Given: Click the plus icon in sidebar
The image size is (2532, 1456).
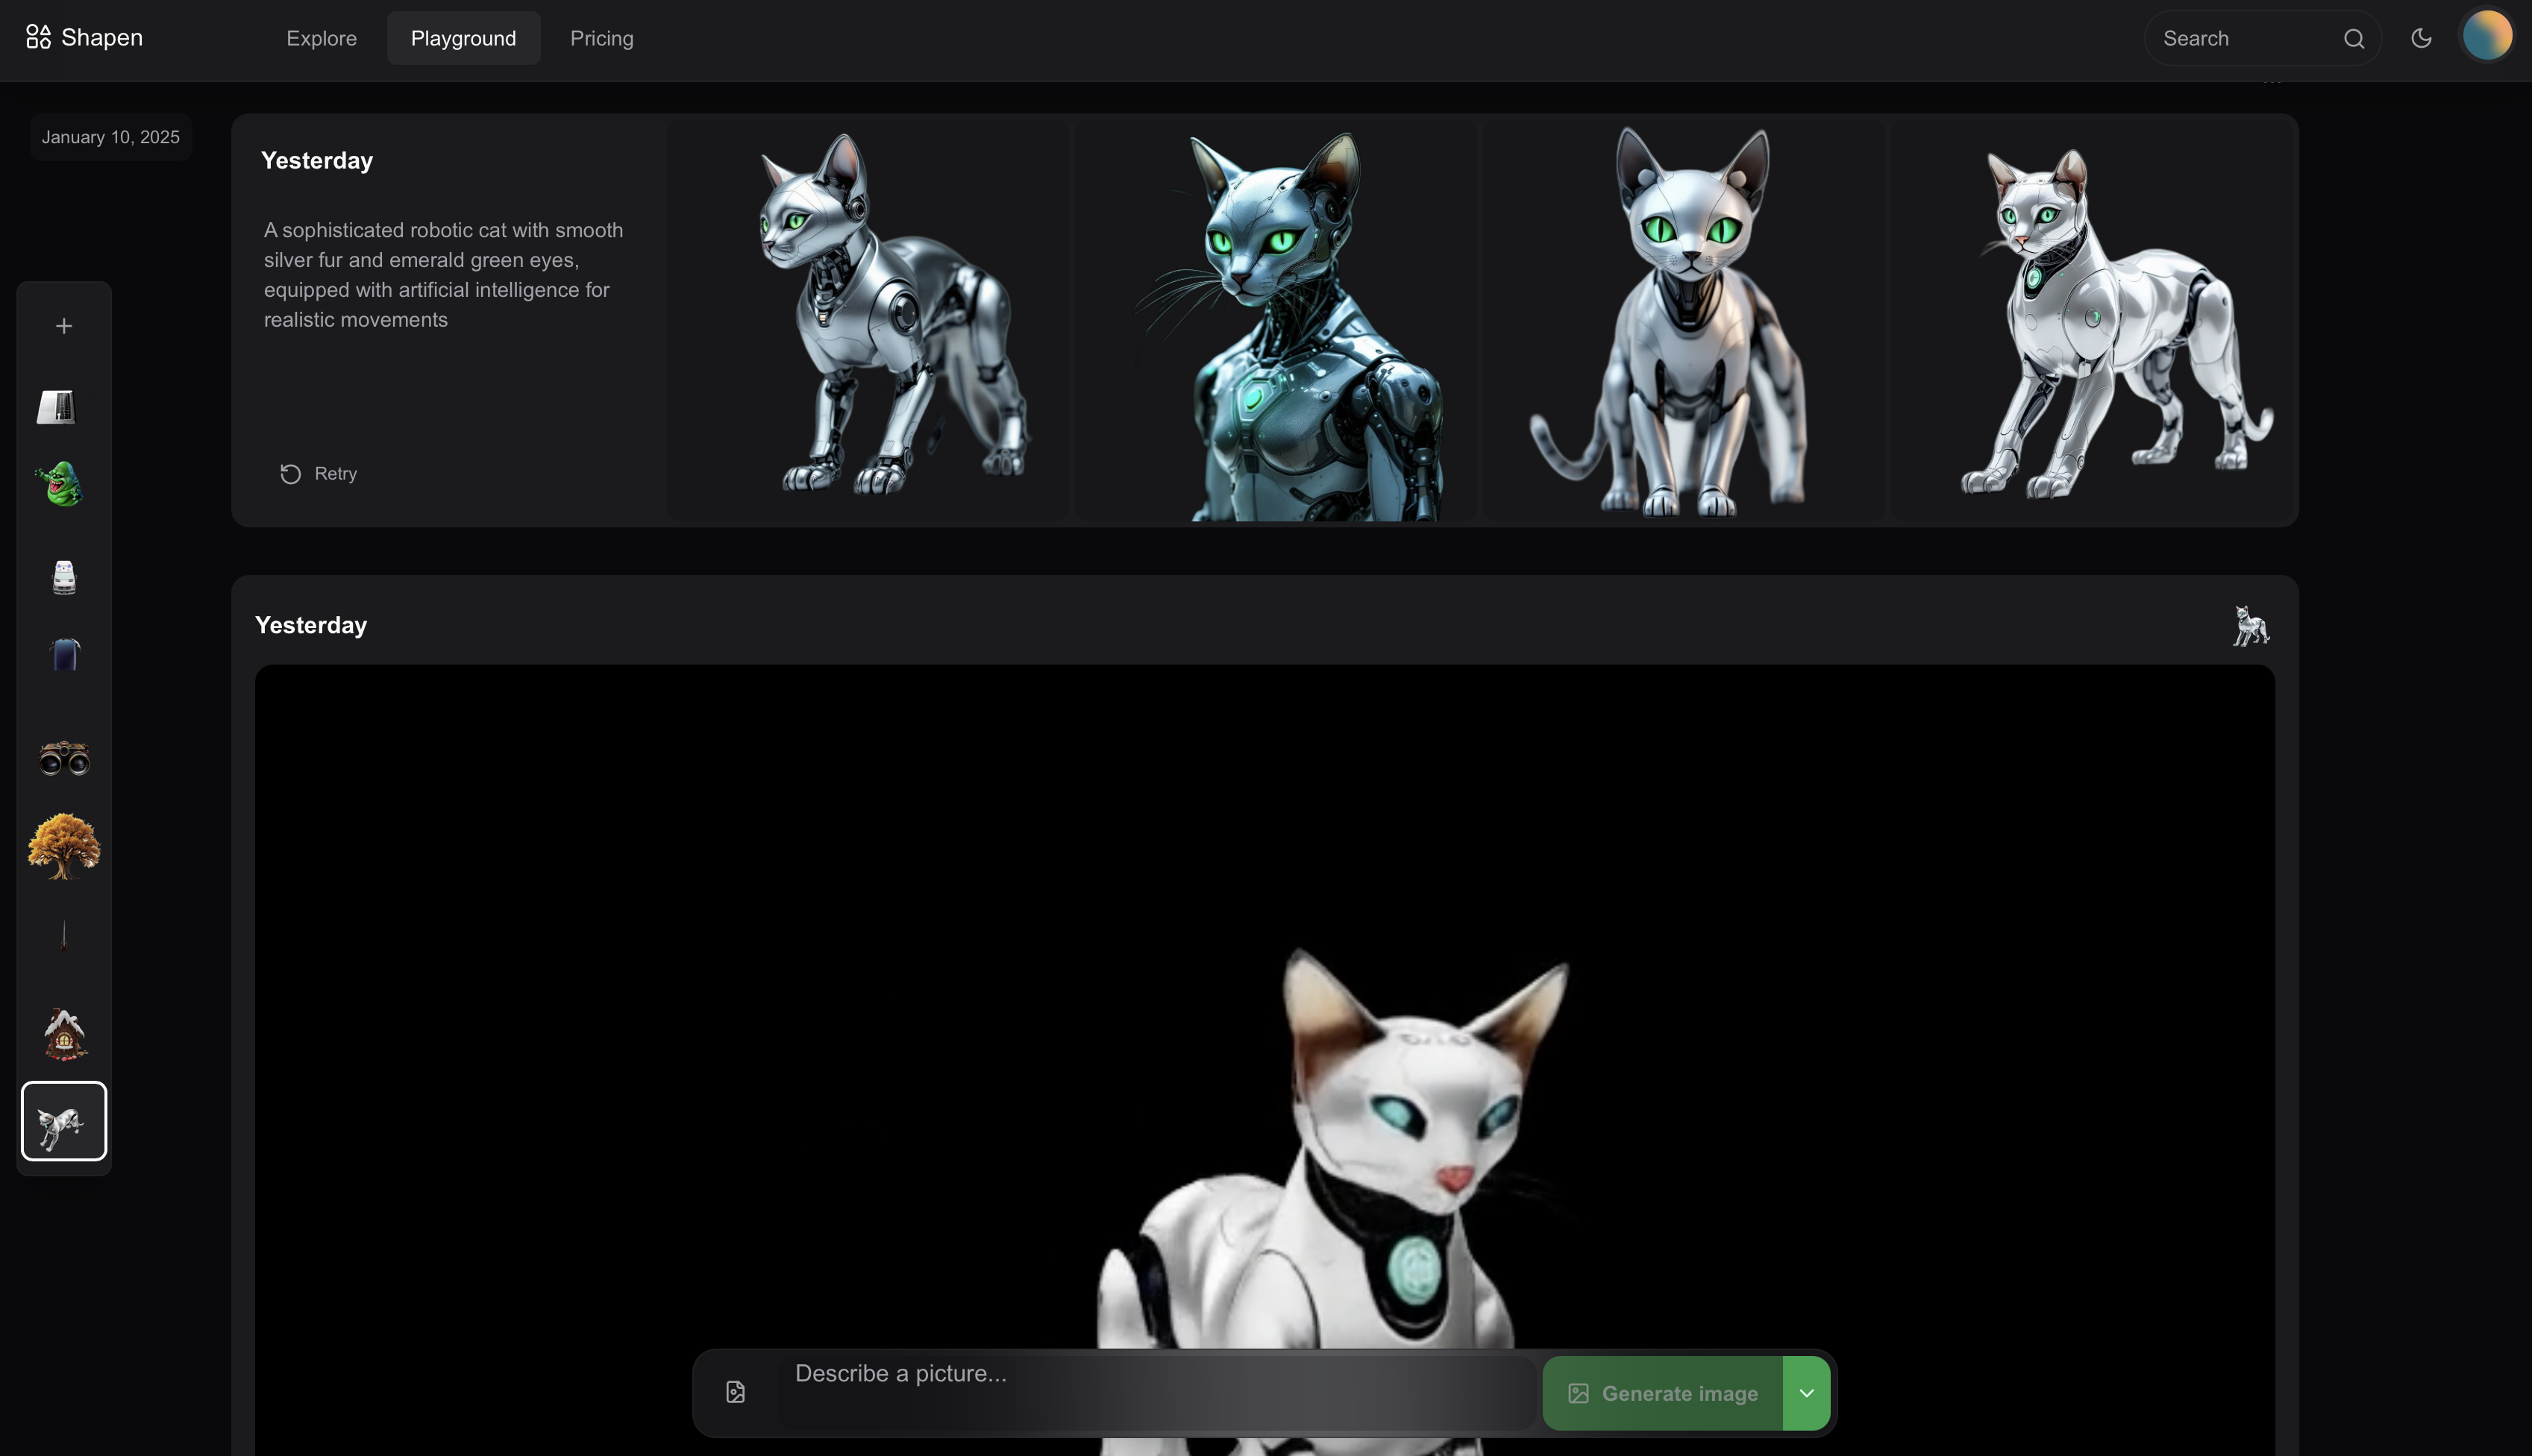Looking at the screenshot, I should point(64,326).
